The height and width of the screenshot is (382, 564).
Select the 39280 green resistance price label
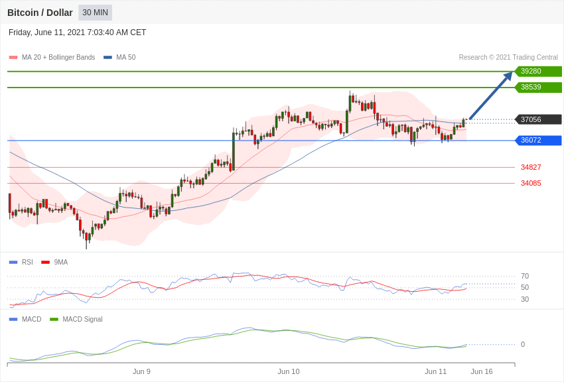click(537, 71)
